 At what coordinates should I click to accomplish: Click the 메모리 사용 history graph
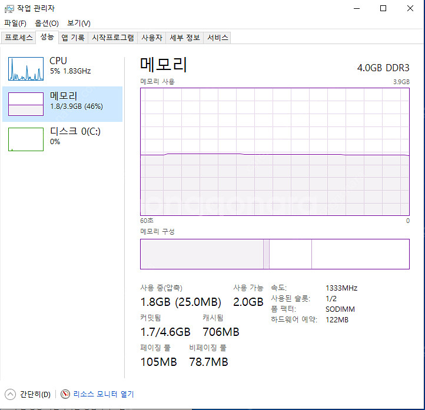click(274, 152)
